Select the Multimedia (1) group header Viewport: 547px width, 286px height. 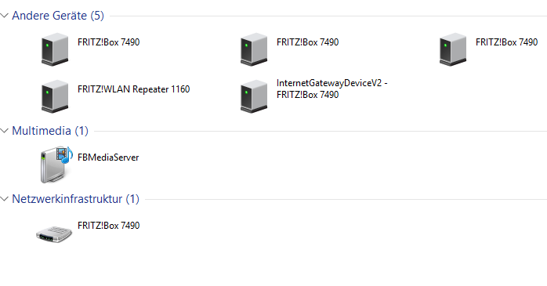pyautogui.click(x=50, y=131)
